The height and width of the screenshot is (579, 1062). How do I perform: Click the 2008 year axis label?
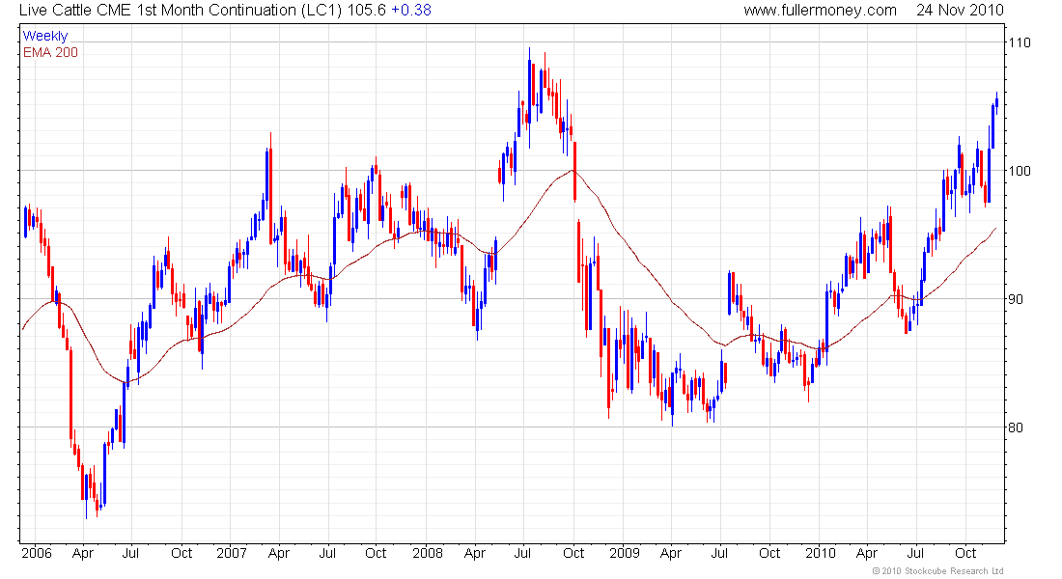428,553
